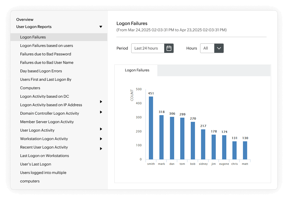Switch to the Logon Failures tab
Image resolution: width=288 pixels, height=200 pixels.
(137, 70)
